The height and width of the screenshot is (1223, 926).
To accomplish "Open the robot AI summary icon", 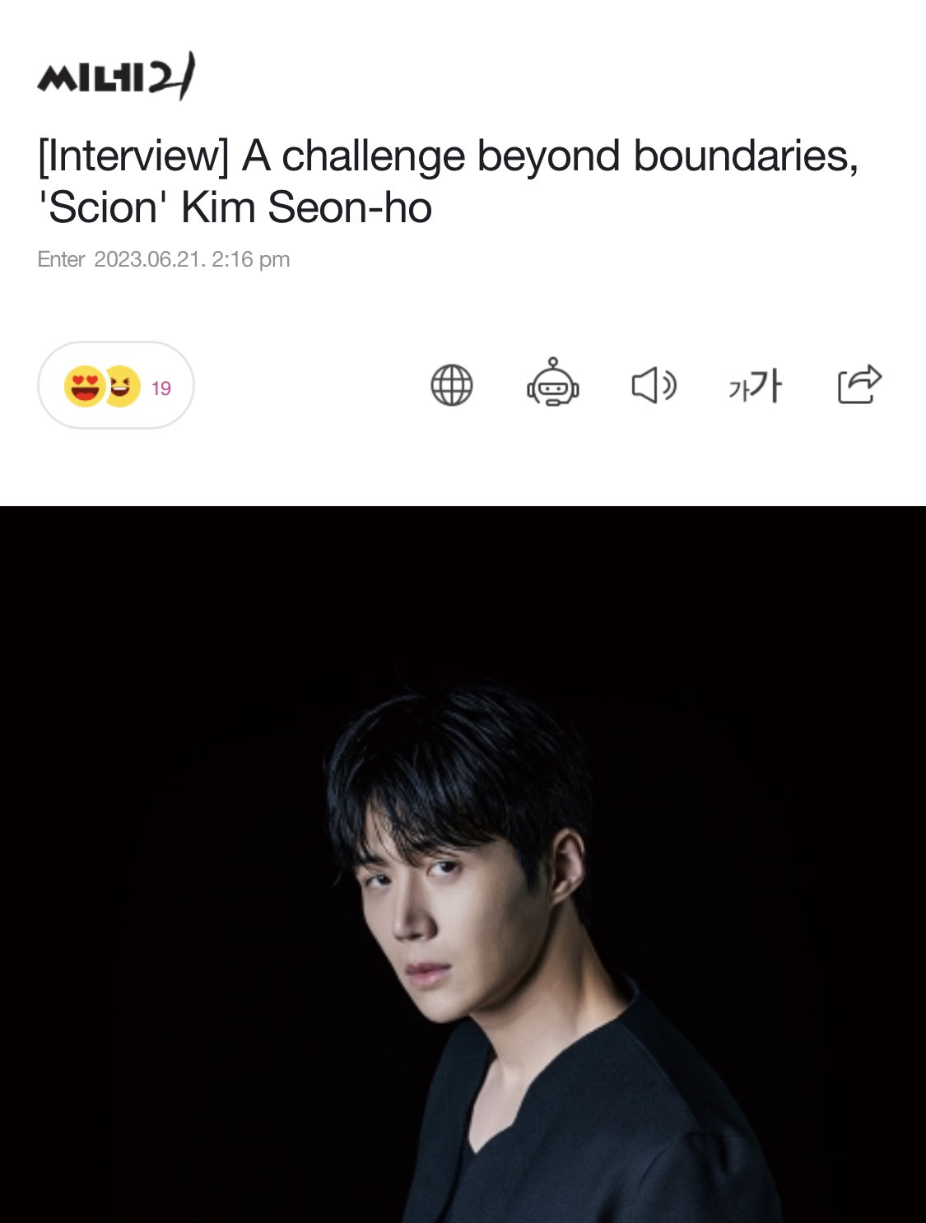I will point(552,383).
